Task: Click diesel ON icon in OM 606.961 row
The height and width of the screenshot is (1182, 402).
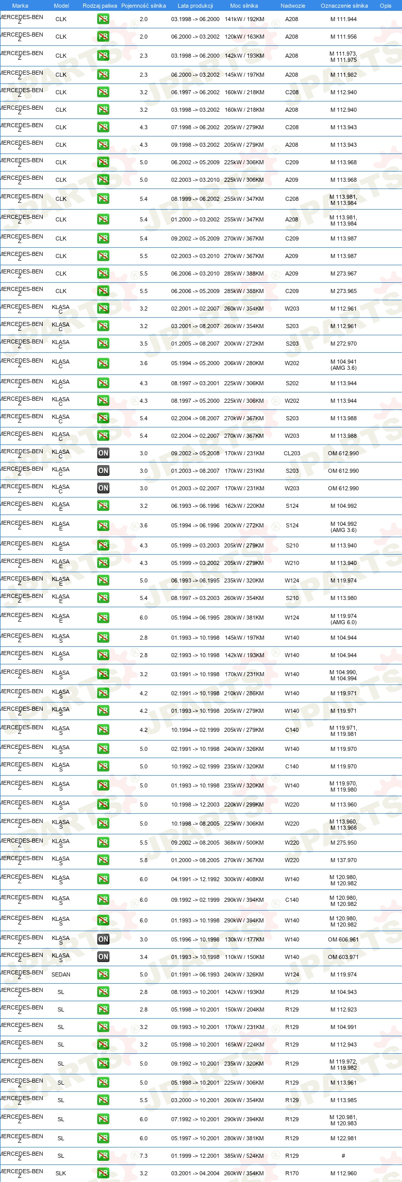Action: tap(103, 939)
